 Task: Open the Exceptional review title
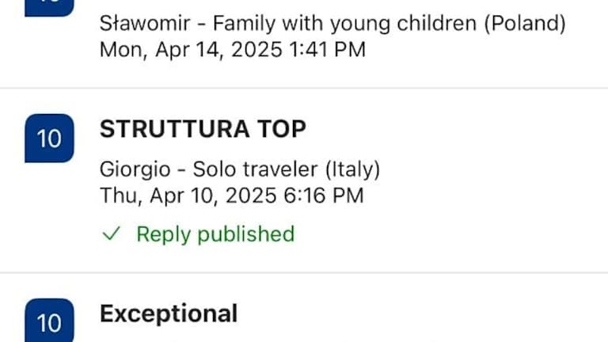(x=168, y=313)
